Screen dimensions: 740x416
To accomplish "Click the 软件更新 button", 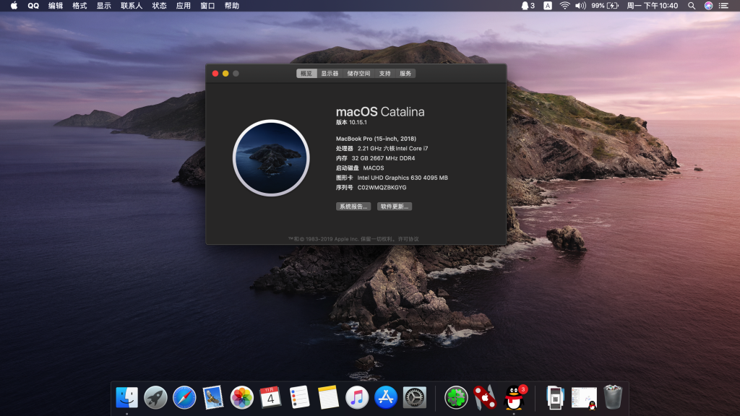I will [x=394, y=207].
